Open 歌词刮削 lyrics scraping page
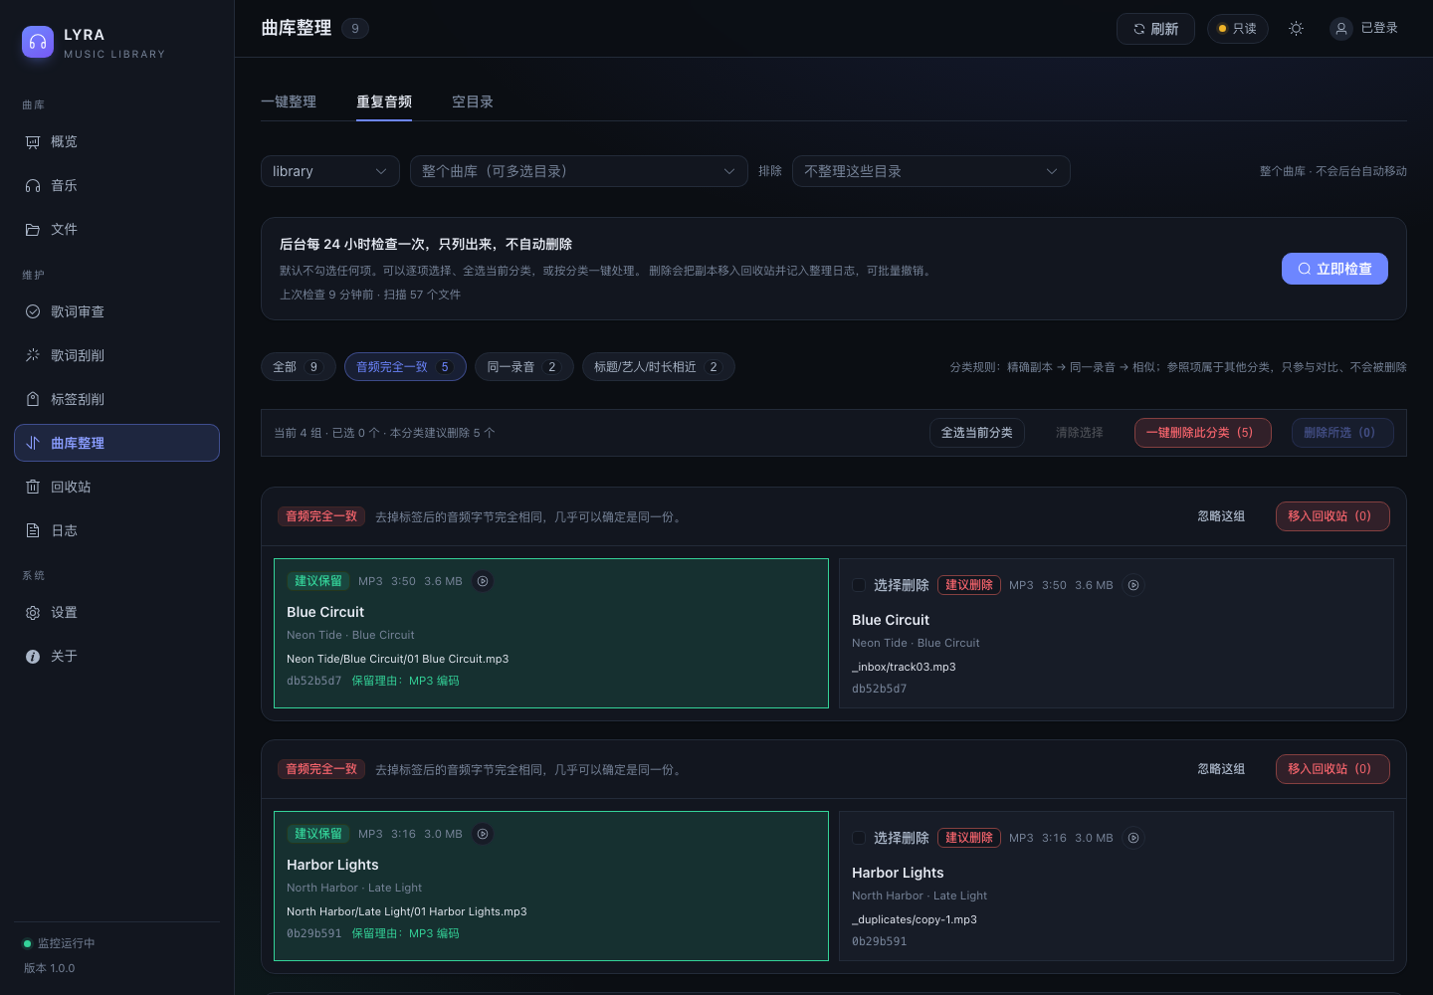This screenshot has height=995, width=1433. click(x=116, y=355)
